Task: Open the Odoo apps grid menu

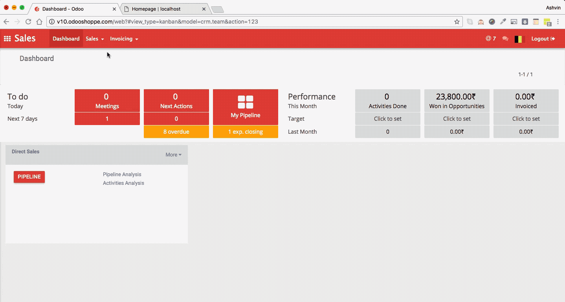Action: pos(7,39)
